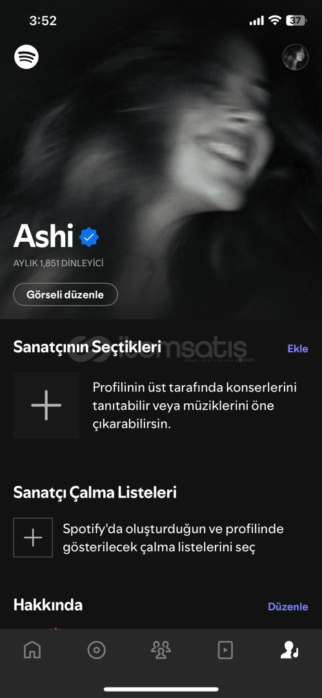Tap the battery indicator in status bar
Viewport: 322px width, 698px height.
(296, 21)
